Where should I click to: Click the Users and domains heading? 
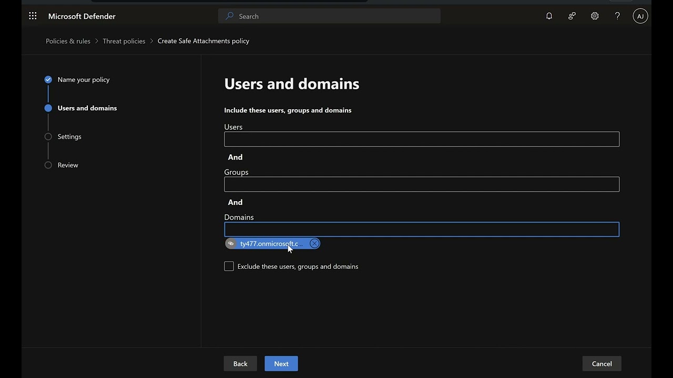292,84
